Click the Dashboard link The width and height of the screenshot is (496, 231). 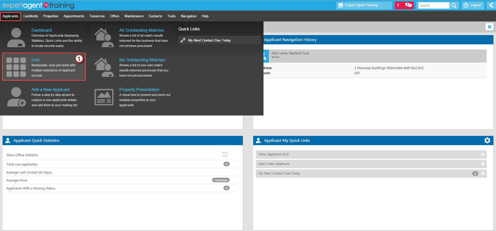(x=42, y=30)
